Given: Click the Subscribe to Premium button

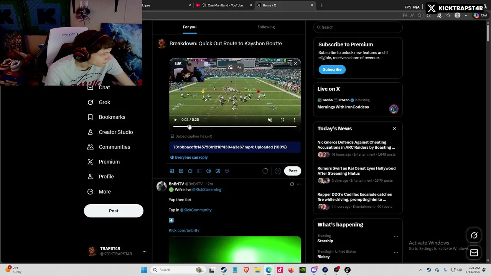Looking at the screenshot, I should [x=332, y=69].
